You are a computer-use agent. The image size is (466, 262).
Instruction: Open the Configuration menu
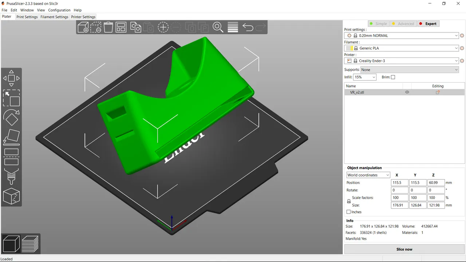point(59,10)
